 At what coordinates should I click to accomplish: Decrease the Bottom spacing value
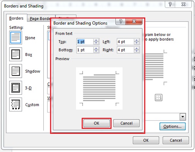point(96,51)
